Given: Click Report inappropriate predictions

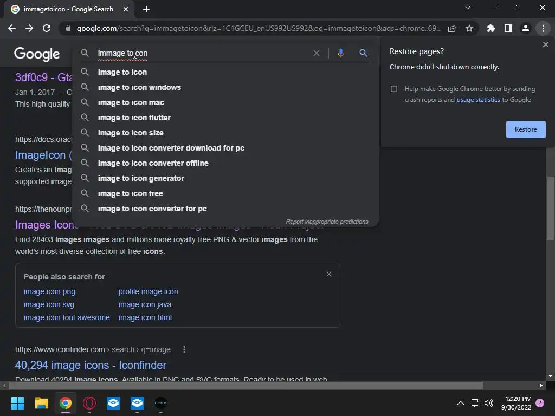Looking at the screenshot, I should [327, 222].
